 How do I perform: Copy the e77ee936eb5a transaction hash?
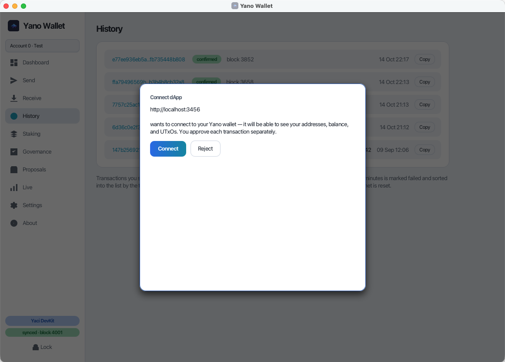click(x=425, y=59)
